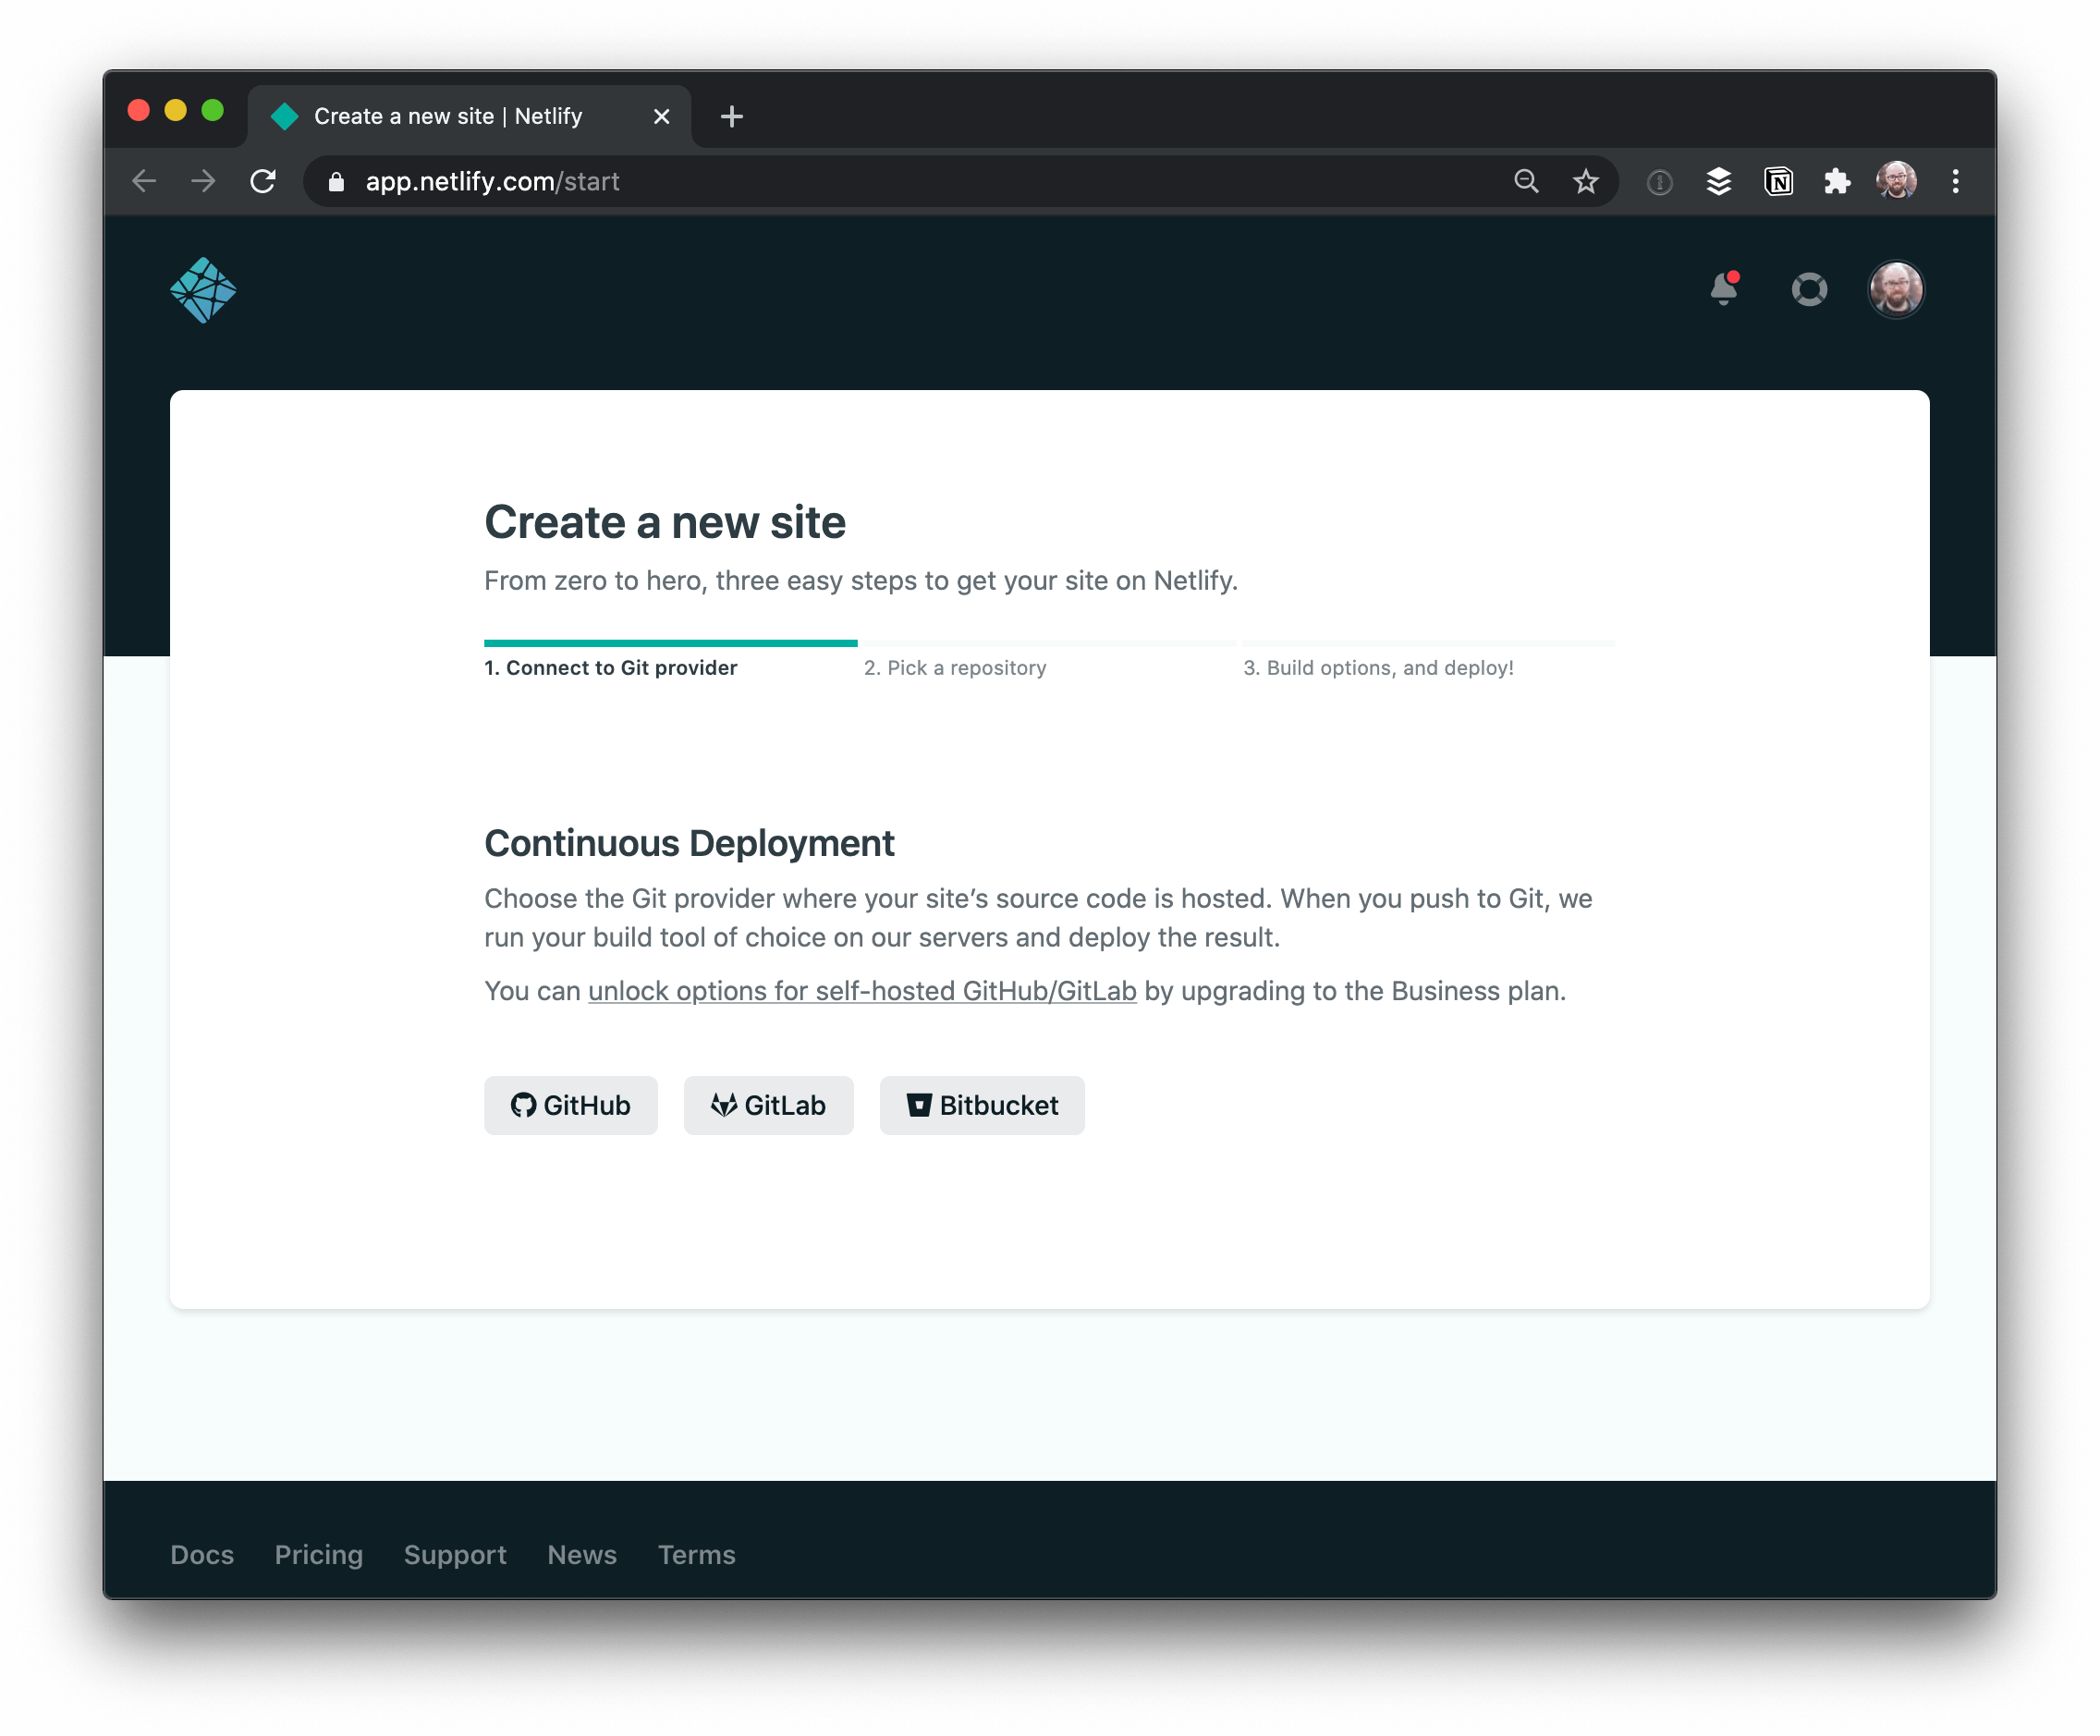Click the browser profile avatar icon
The width and height of the screenshot is (2100, 1736).
point(1898,181)
